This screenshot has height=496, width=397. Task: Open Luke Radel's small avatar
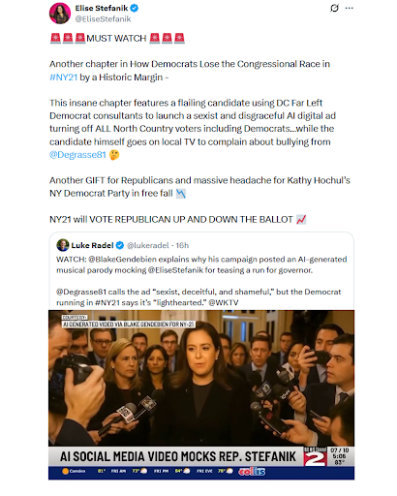63,245
